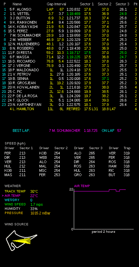Click the Trap speed column header
139x267 pixels.
pyautogui.click(x=127, y=148)
